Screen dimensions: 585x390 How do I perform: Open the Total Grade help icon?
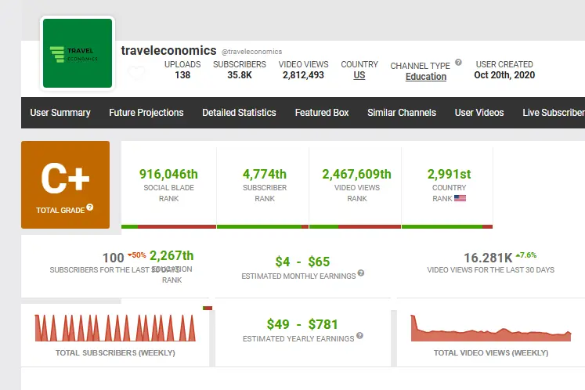[x=90, y=207]
